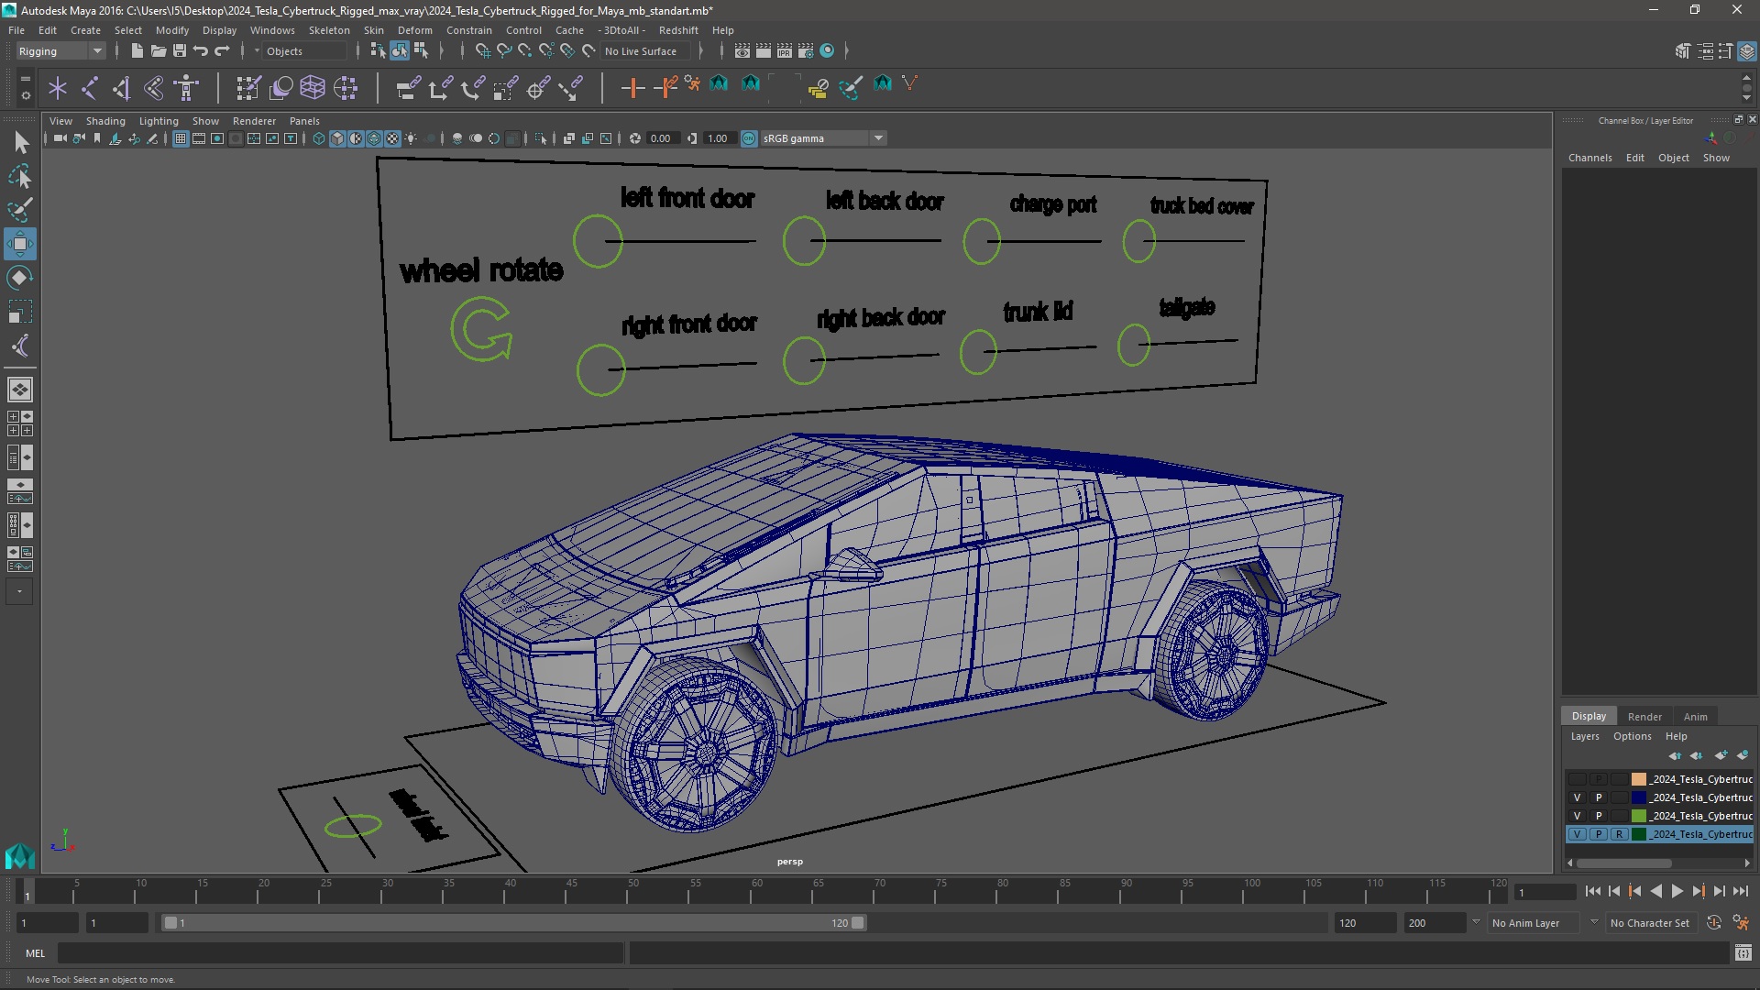Switch to the Rotate tool
The width and height of the screenshot is (1760, 990).
click(20, 278)
